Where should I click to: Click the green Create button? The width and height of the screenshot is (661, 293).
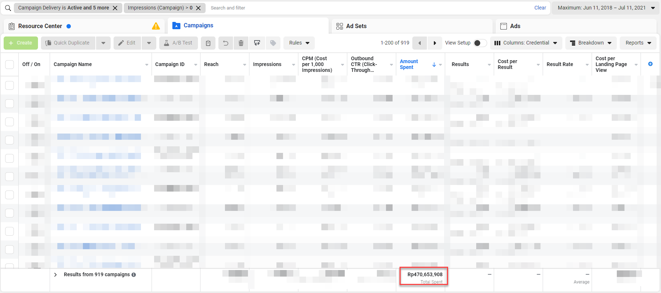point(21,43)
